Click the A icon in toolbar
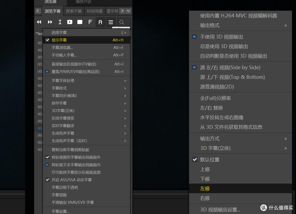This screenshot has height=214, width=296. (100, 22)
